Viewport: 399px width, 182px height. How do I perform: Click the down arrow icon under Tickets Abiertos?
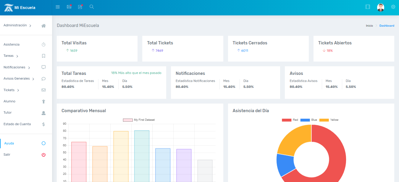(324, 51)
